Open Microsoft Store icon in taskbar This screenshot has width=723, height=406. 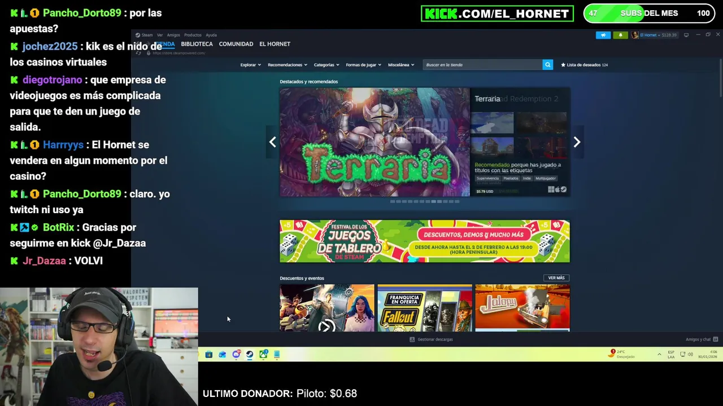pyautogui.click(x=209, y=354)
